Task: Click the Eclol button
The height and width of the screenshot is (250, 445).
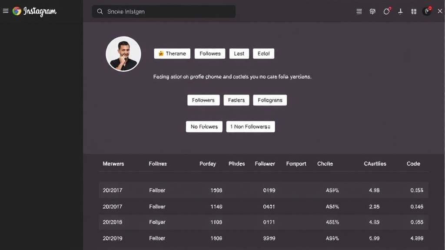Action: point(264,53)
